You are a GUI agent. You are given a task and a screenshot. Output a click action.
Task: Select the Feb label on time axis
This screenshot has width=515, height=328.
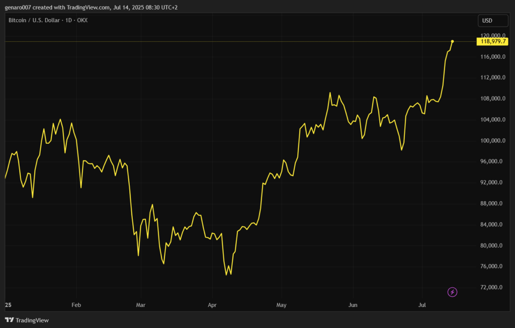click(76, 305)
